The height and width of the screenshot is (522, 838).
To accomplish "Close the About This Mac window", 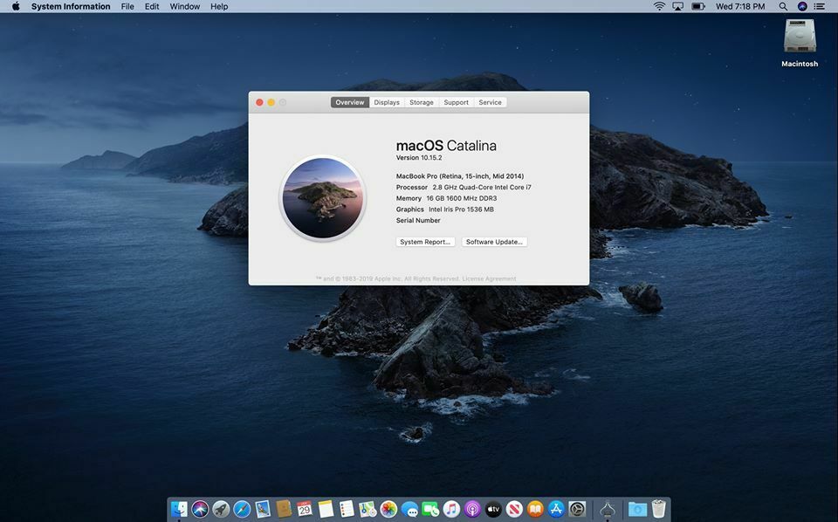I will (x=259, y=102).
